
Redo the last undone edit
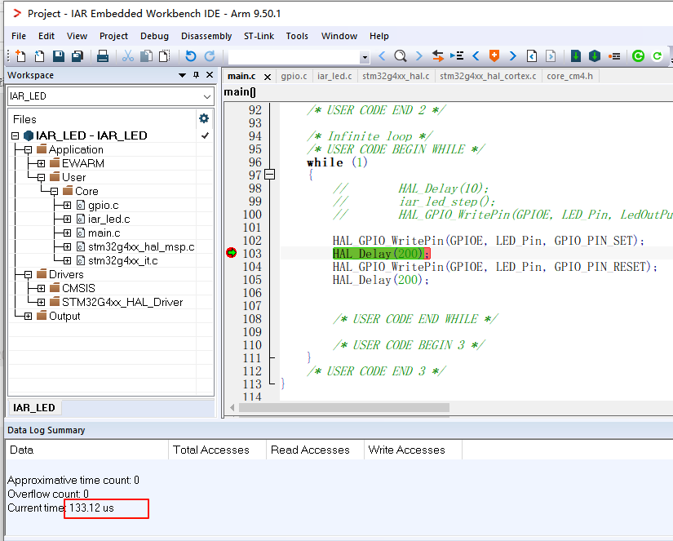(x=210, y=55)
